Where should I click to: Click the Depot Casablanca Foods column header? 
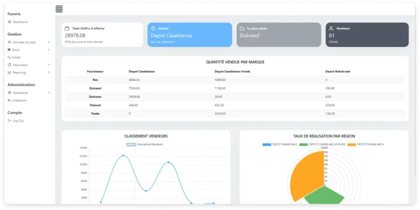click(232, 72)
